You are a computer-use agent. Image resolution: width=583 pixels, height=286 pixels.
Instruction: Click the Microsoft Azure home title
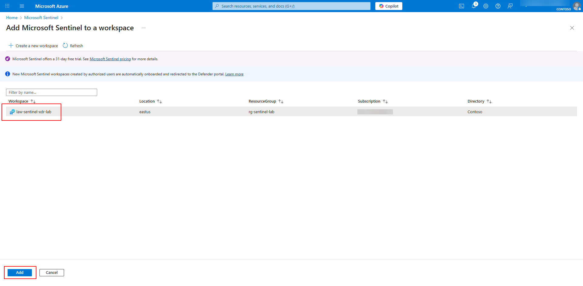click(x=52, y=6)
